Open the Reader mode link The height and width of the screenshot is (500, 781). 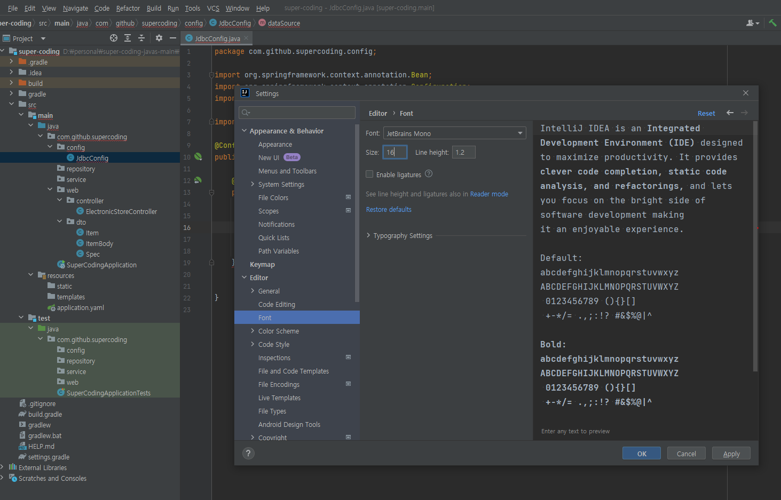click(x=489, y=194)
